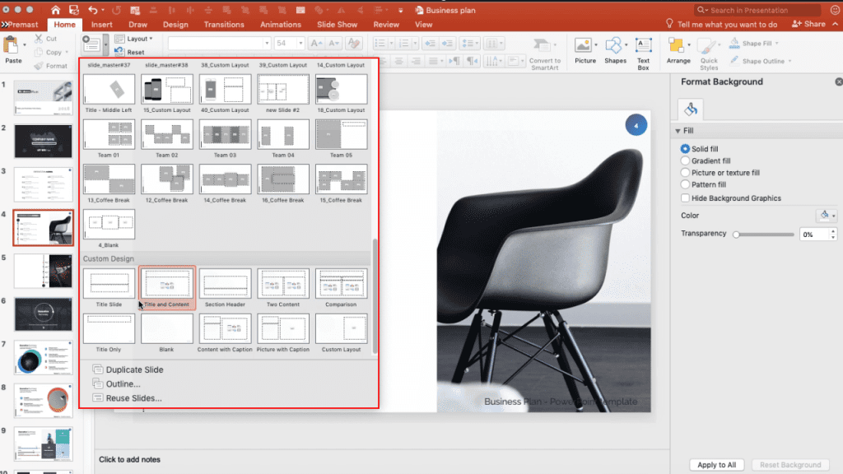The width and height of the screenshot is (843, 474).
Task: Open Quick Styles
Action: pyautogui.click(x=707, y=48)
